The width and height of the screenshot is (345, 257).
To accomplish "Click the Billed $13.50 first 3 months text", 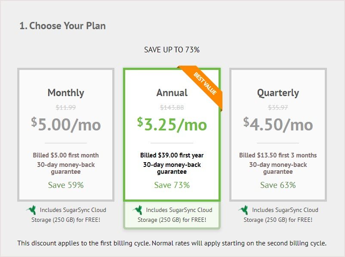I will 278,155.
